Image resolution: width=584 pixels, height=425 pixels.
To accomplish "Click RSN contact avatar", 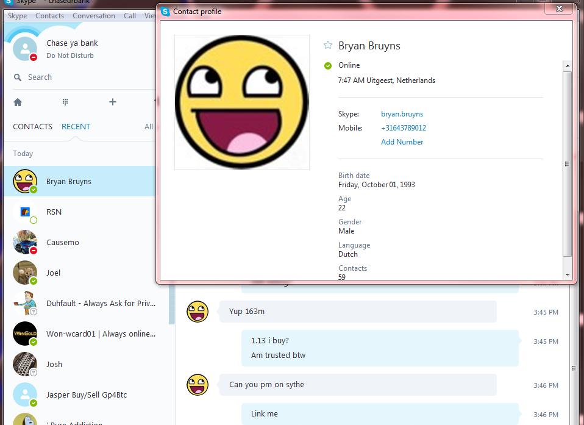I will click(25, 212).
